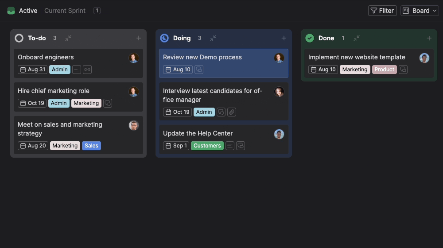Click description icon on Update the Help Center

click(x=230, y=146)
